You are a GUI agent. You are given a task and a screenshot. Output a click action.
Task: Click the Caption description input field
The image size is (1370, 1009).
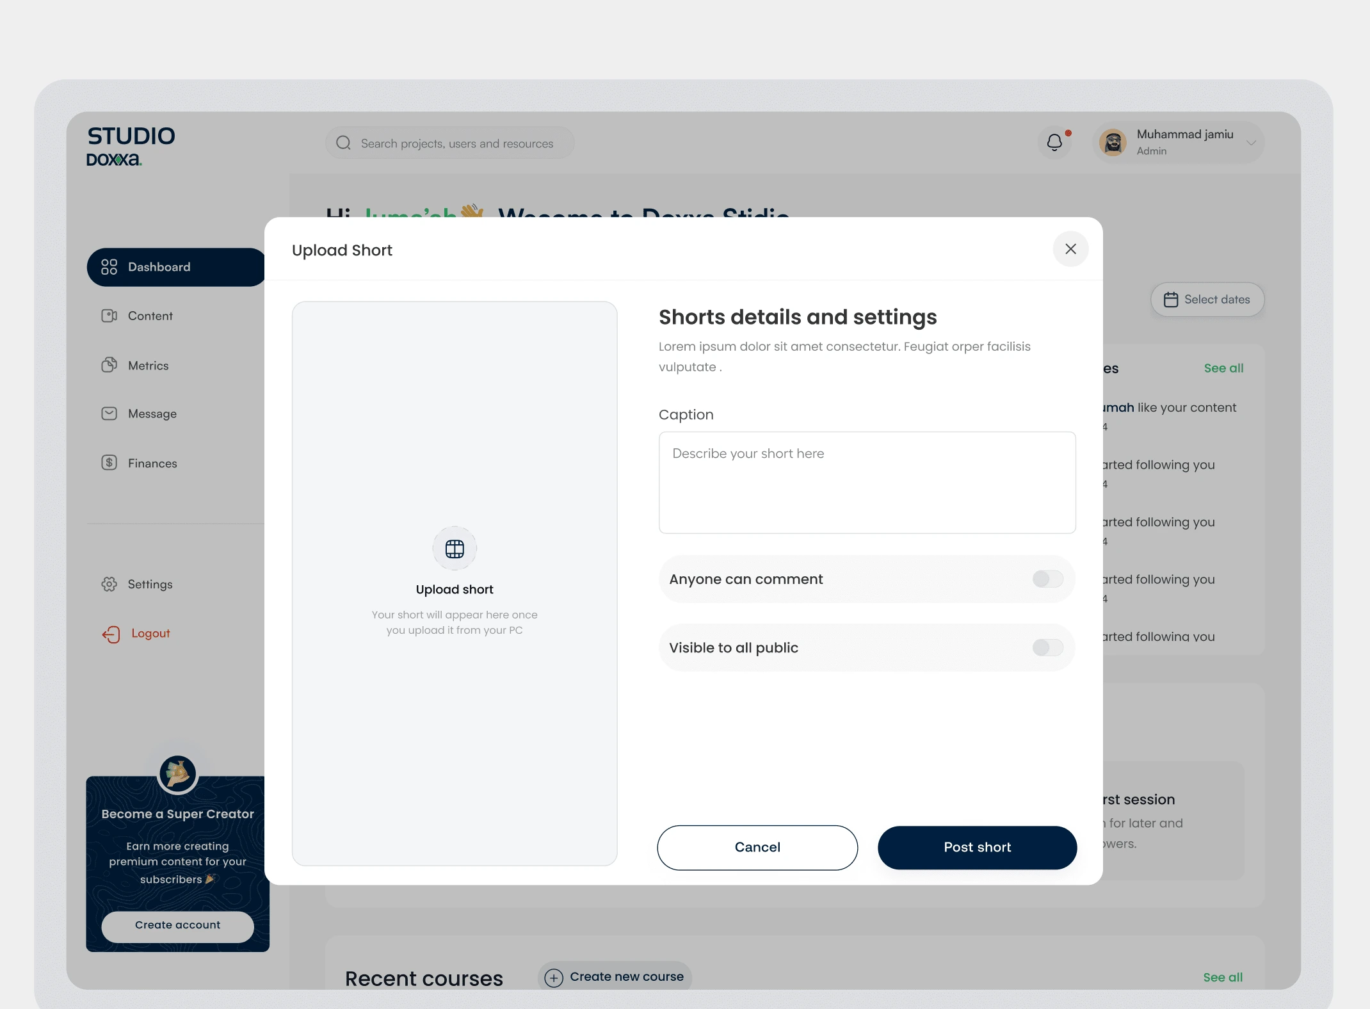click(x=867, y=481)
